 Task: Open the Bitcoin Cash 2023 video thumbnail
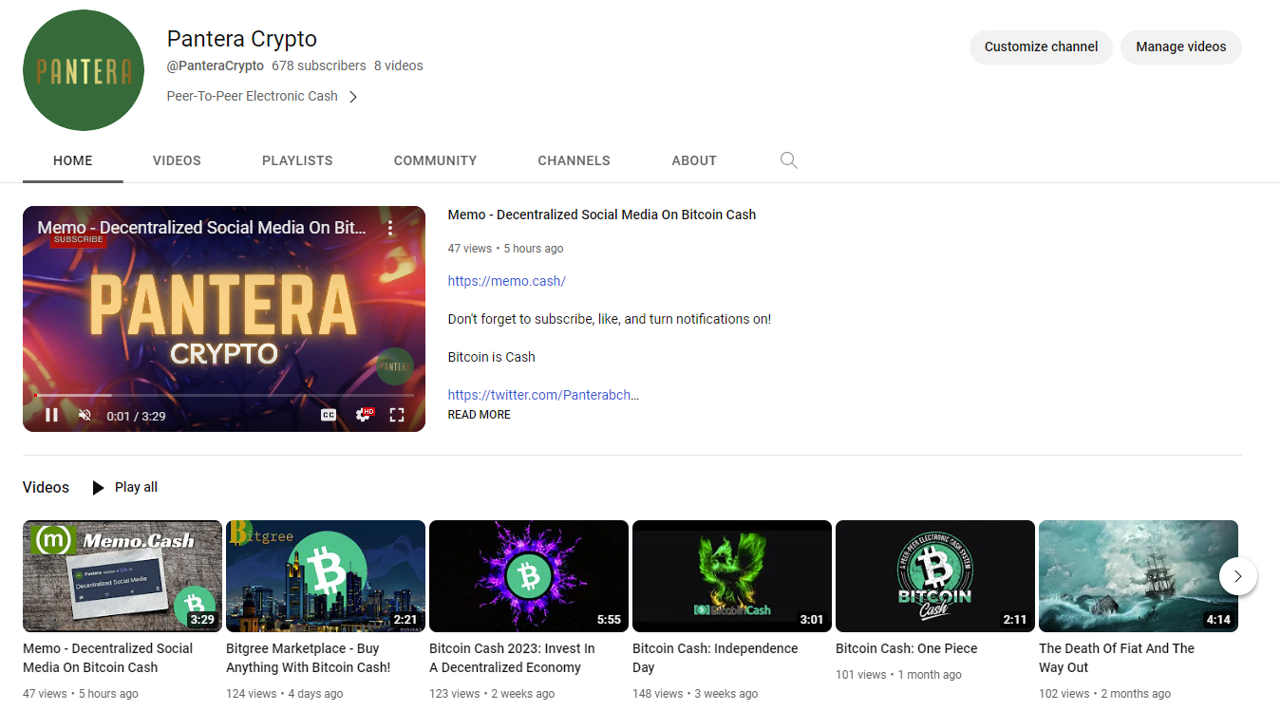pos(529,576)
